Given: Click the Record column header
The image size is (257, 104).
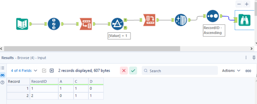Looking at the screenshot, I should [18, 81].
